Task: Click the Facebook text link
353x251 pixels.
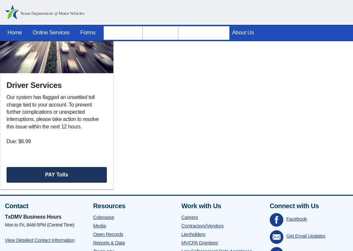Action: tap(296, 219)
